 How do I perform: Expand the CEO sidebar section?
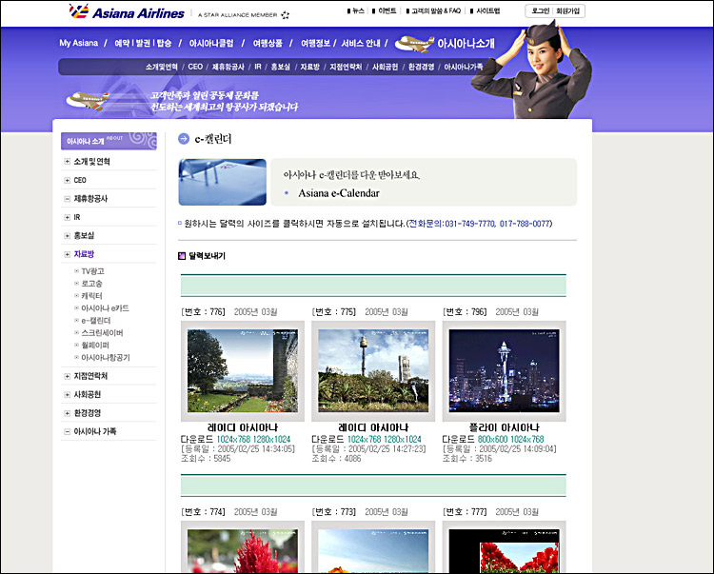68,180
